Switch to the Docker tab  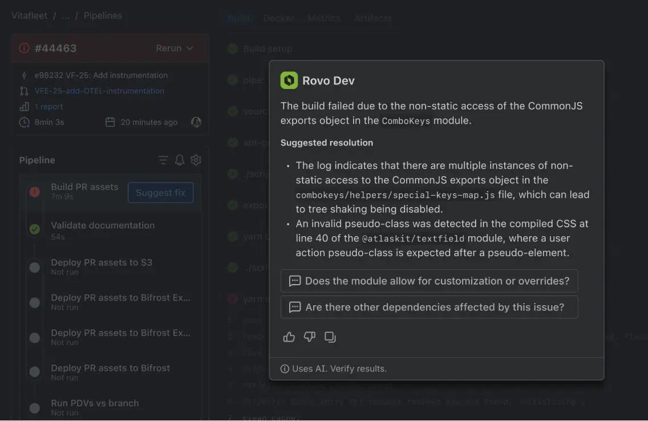click(x=279, y=18)
